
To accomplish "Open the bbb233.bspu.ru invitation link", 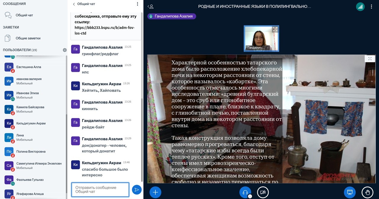I will pyautogui.click(x=105, y=30).
